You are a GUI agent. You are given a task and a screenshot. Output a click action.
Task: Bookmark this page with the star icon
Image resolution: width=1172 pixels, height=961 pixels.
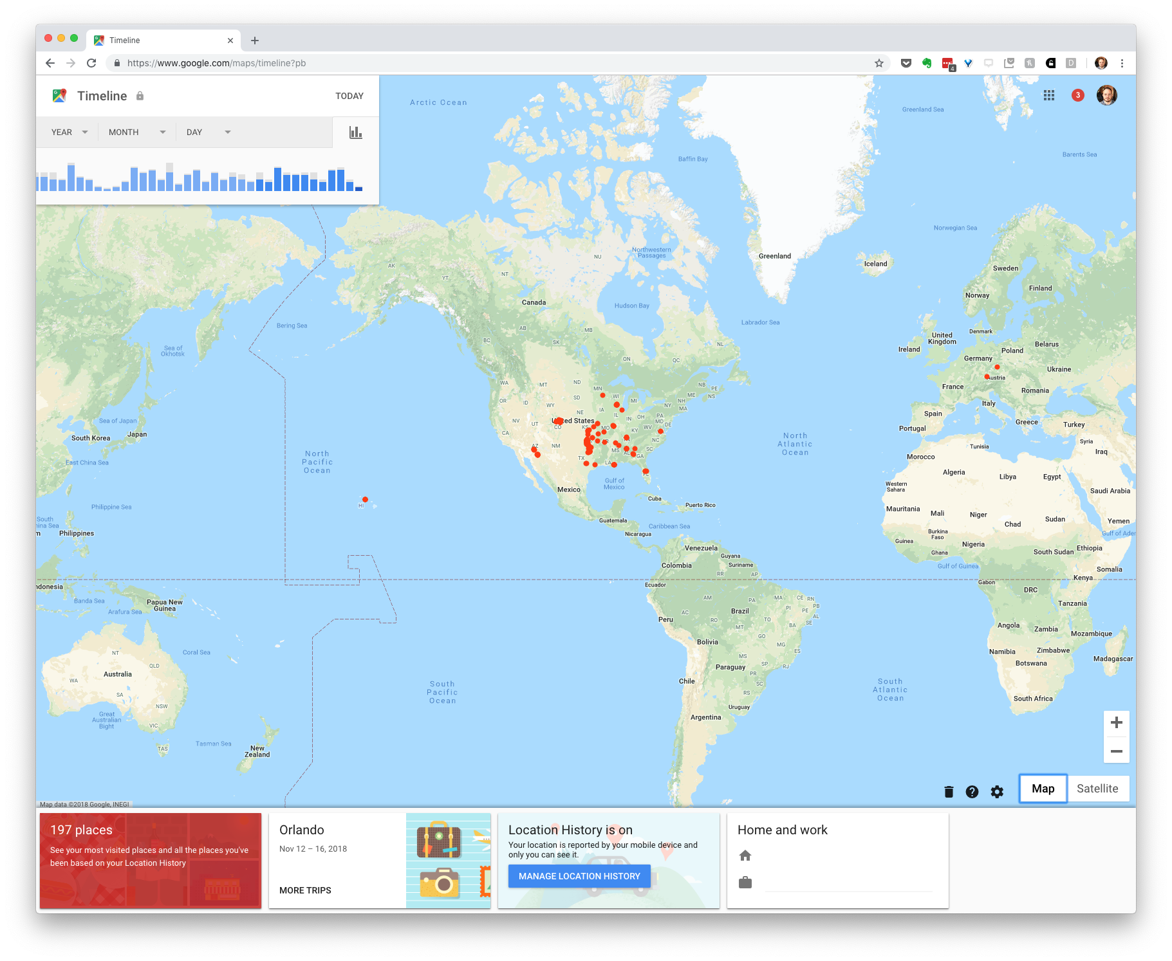point(879,63)
